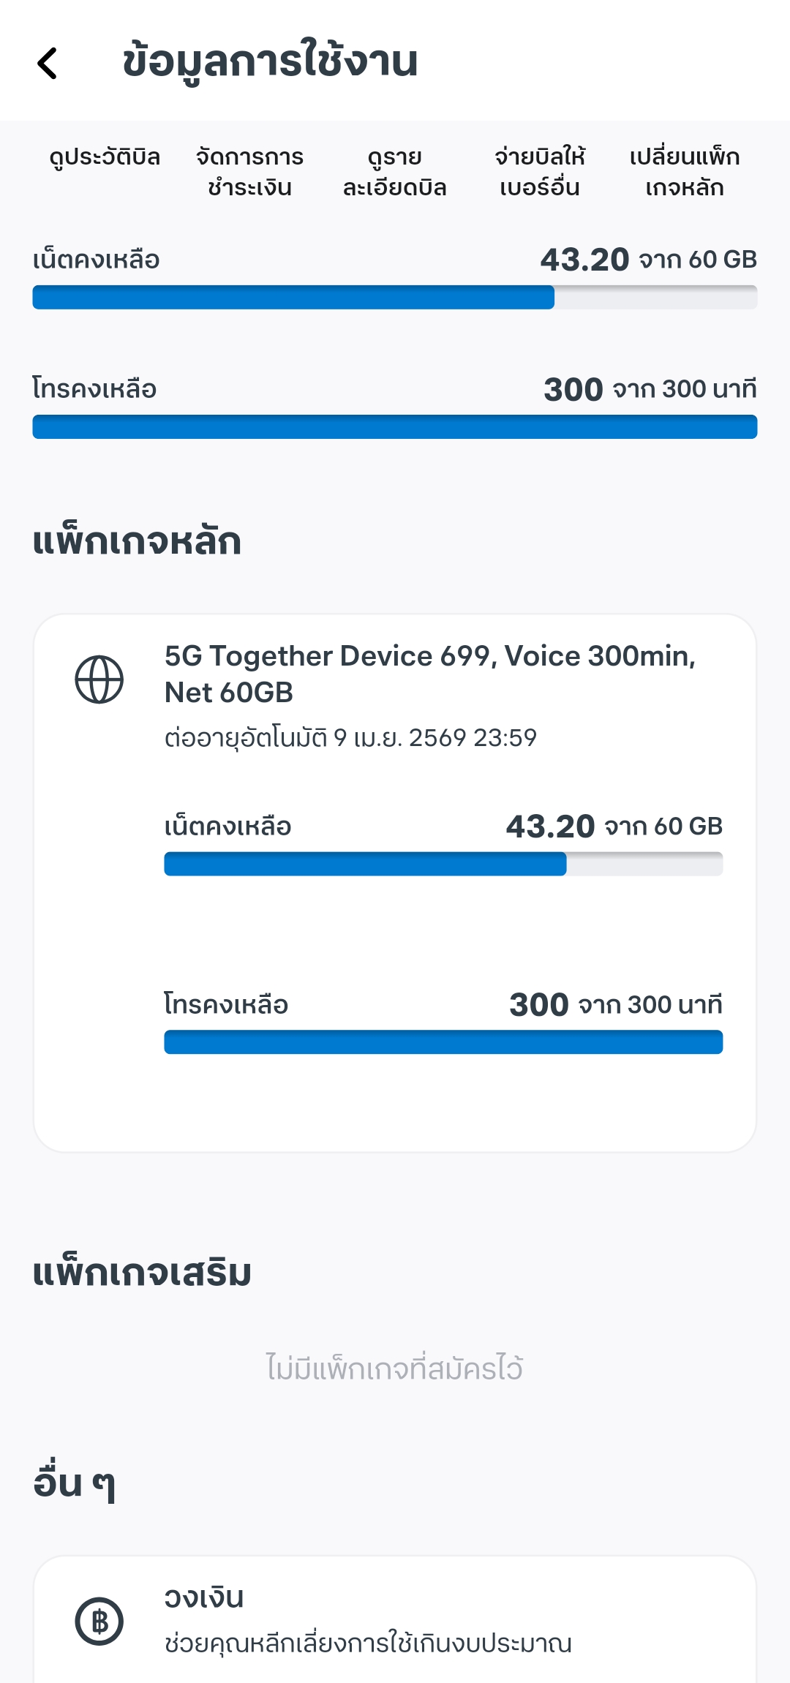Choose จ่ายบิลให้เบอร์อื่น option
The image size is (790, 1683).
pos(540,172)
